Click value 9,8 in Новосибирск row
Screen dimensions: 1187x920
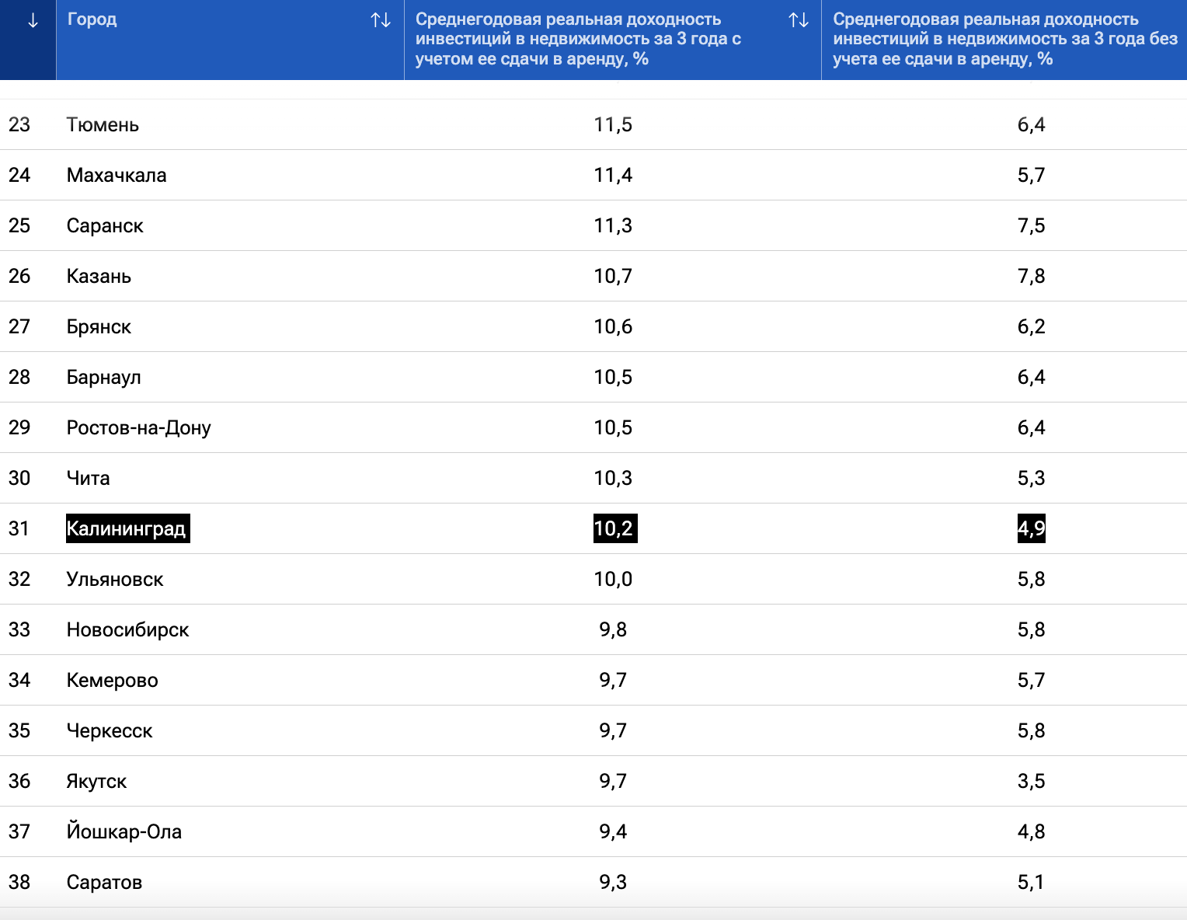point(613,630)
